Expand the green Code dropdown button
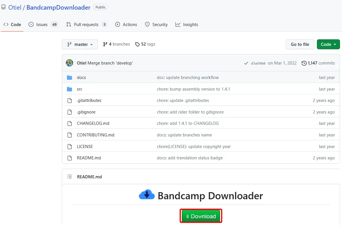Screen dimensions: 342x225 328,44
